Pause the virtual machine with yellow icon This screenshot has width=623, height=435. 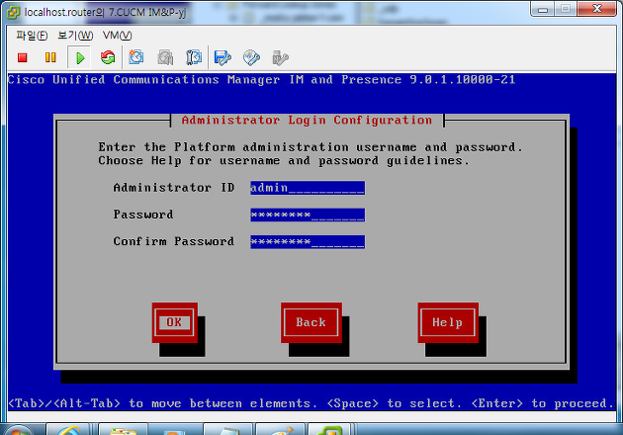click(50, 57)
